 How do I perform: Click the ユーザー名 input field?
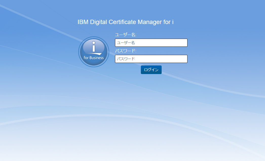pos(151,43)
